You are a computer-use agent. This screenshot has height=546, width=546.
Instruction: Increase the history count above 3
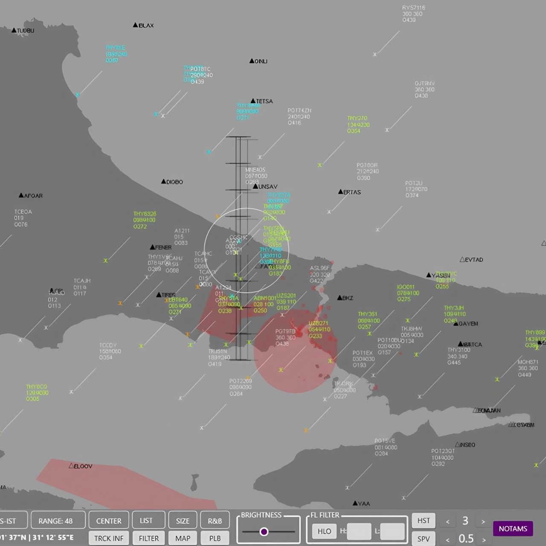click(x=483, y=521)
